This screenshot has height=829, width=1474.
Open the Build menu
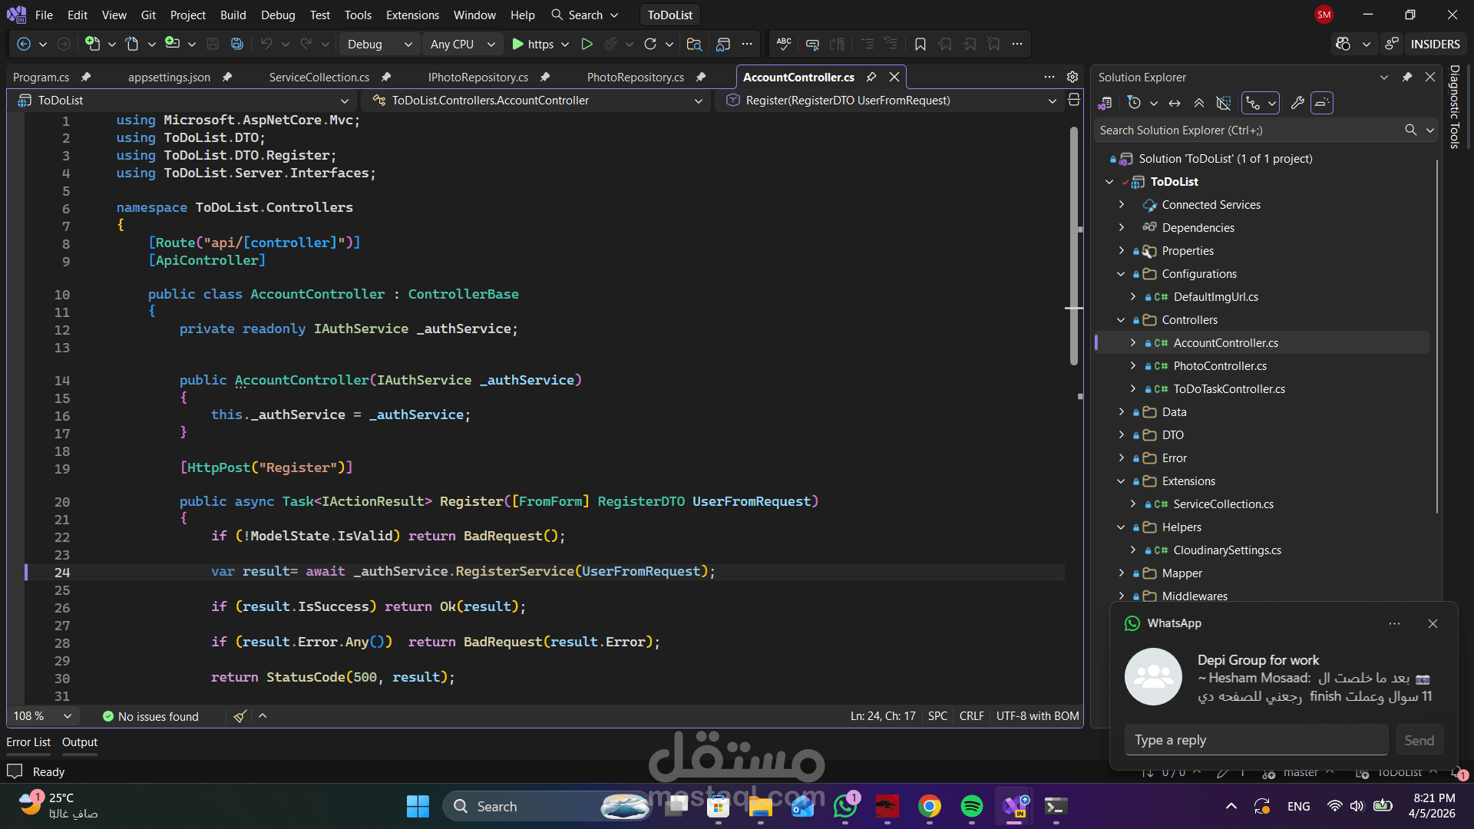(x=233, y=15)
